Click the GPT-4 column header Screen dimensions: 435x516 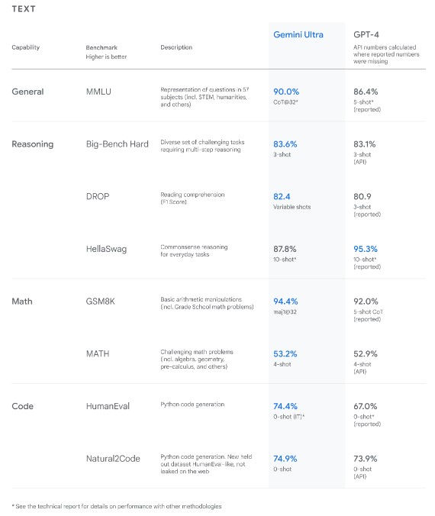point(366,34)
